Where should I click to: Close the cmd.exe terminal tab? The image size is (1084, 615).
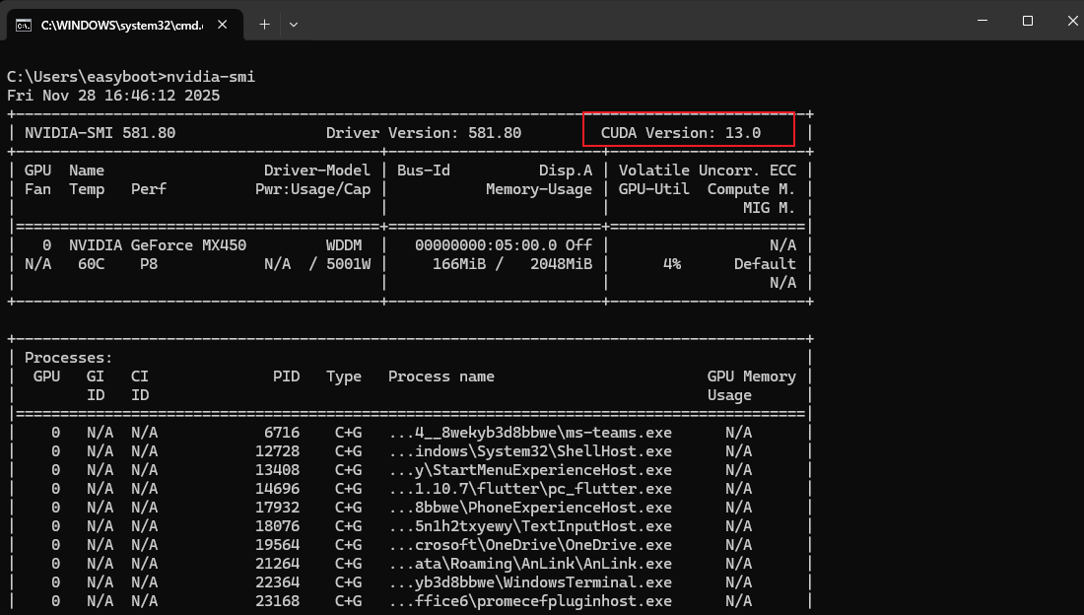pyautogui.click(x=222, y=25)
